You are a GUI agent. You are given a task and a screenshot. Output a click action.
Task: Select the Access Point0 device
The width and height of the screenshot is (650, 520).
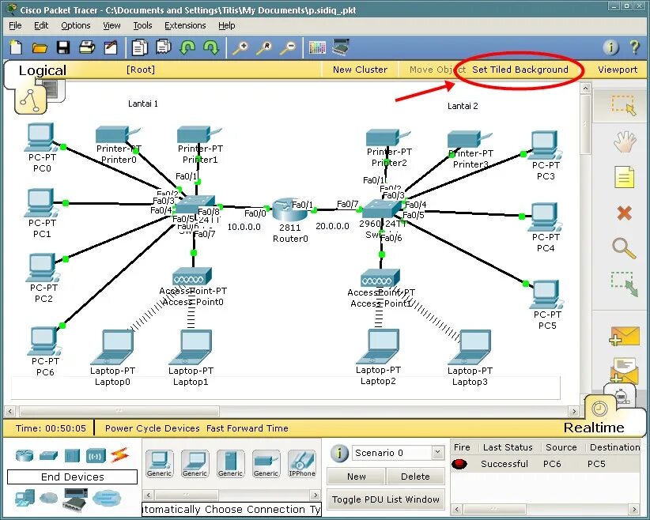192,276
